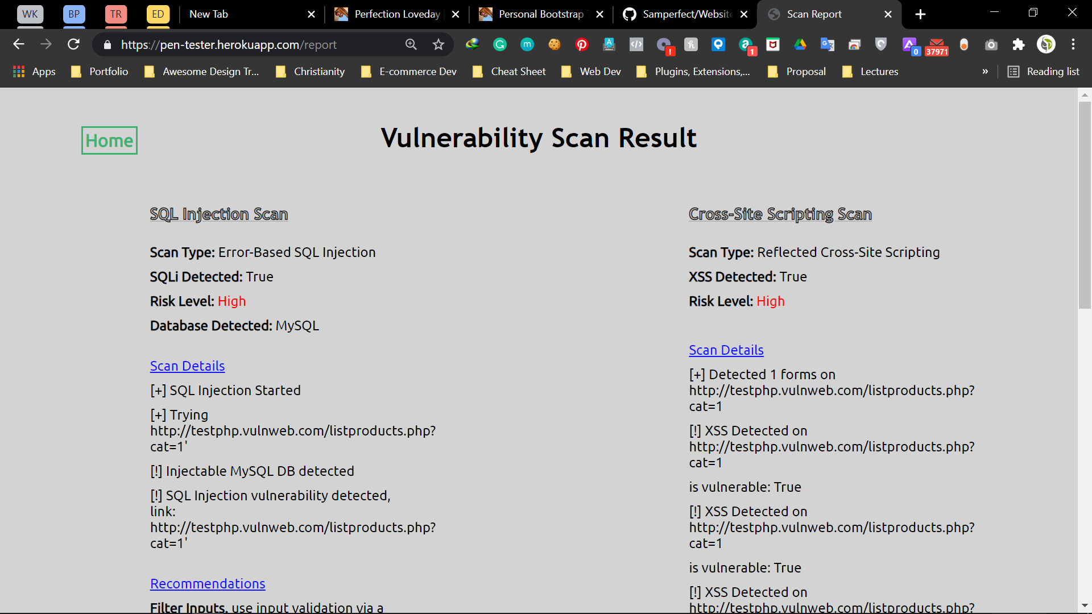1092x614 pixels.
Task: Open the Reading list
Action: click(1044, 72)
